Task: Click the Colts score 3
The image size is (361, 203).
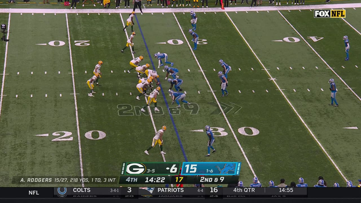Action: 129,190
